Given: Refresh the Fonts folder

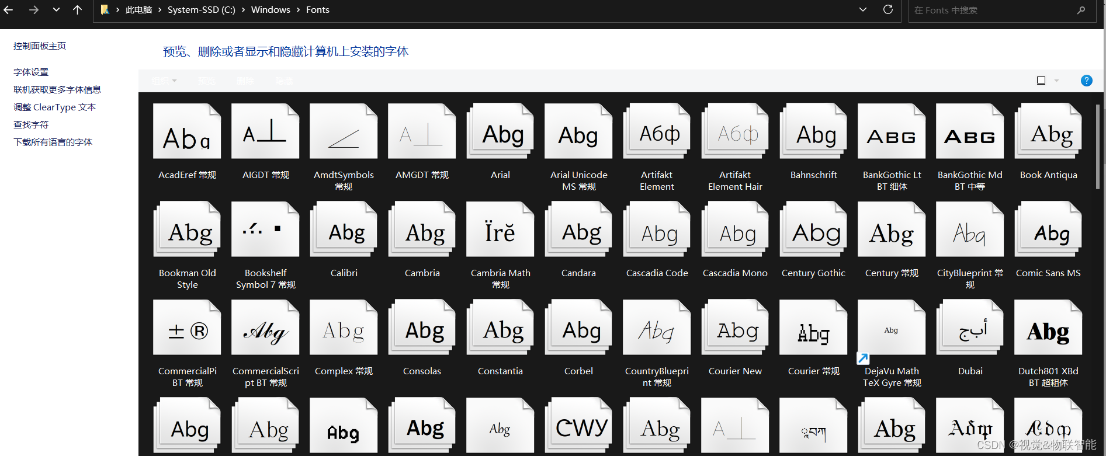Looking at the screenshot, I should point(888,9).
